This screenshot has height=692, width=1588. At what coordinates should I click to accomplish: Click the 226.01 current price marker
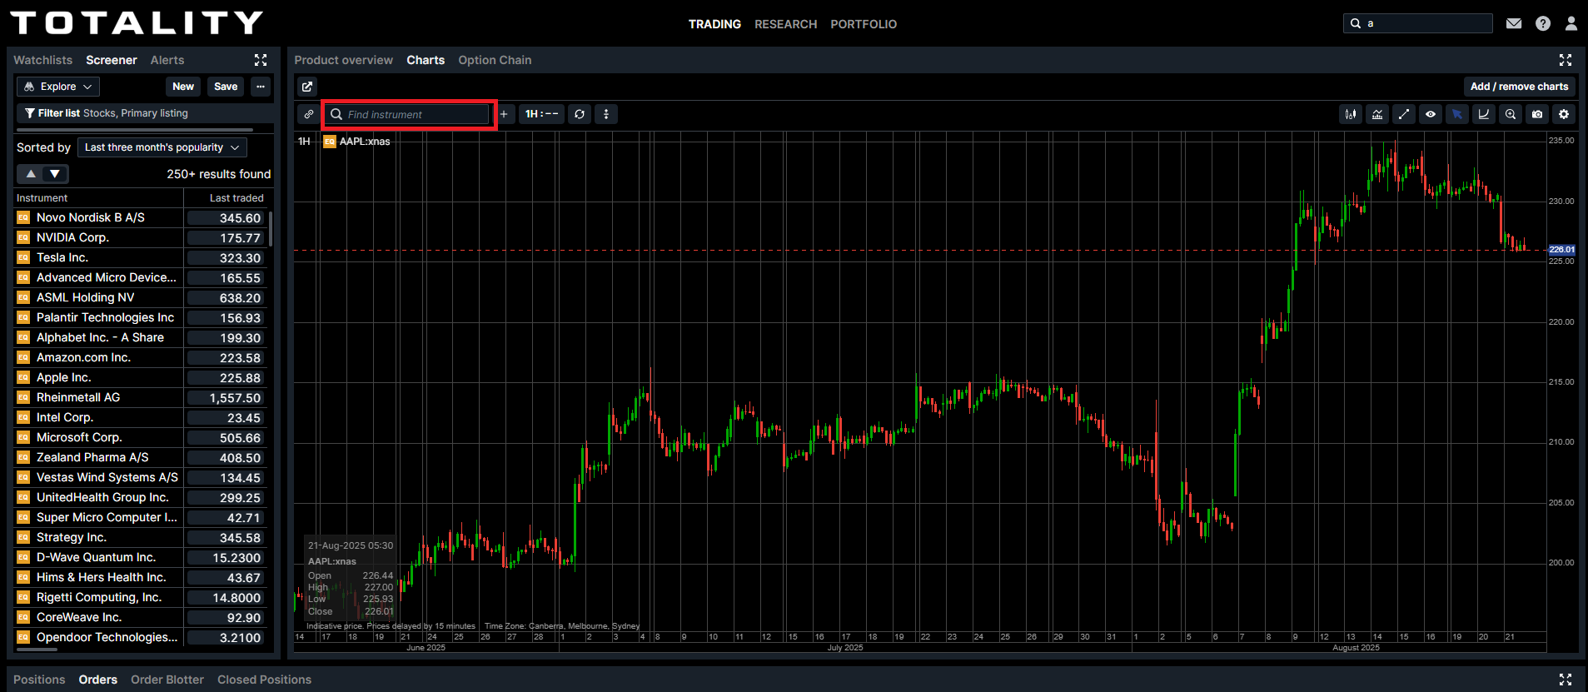tap(1561, 250)
